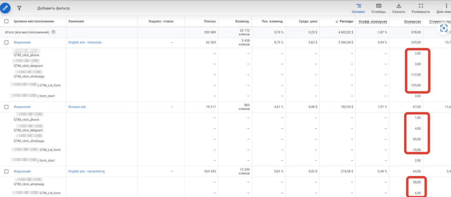Viewport: 451px width, 197px height.
Task: Click the impressions value 62 363
Action: [x=211, y=42]
